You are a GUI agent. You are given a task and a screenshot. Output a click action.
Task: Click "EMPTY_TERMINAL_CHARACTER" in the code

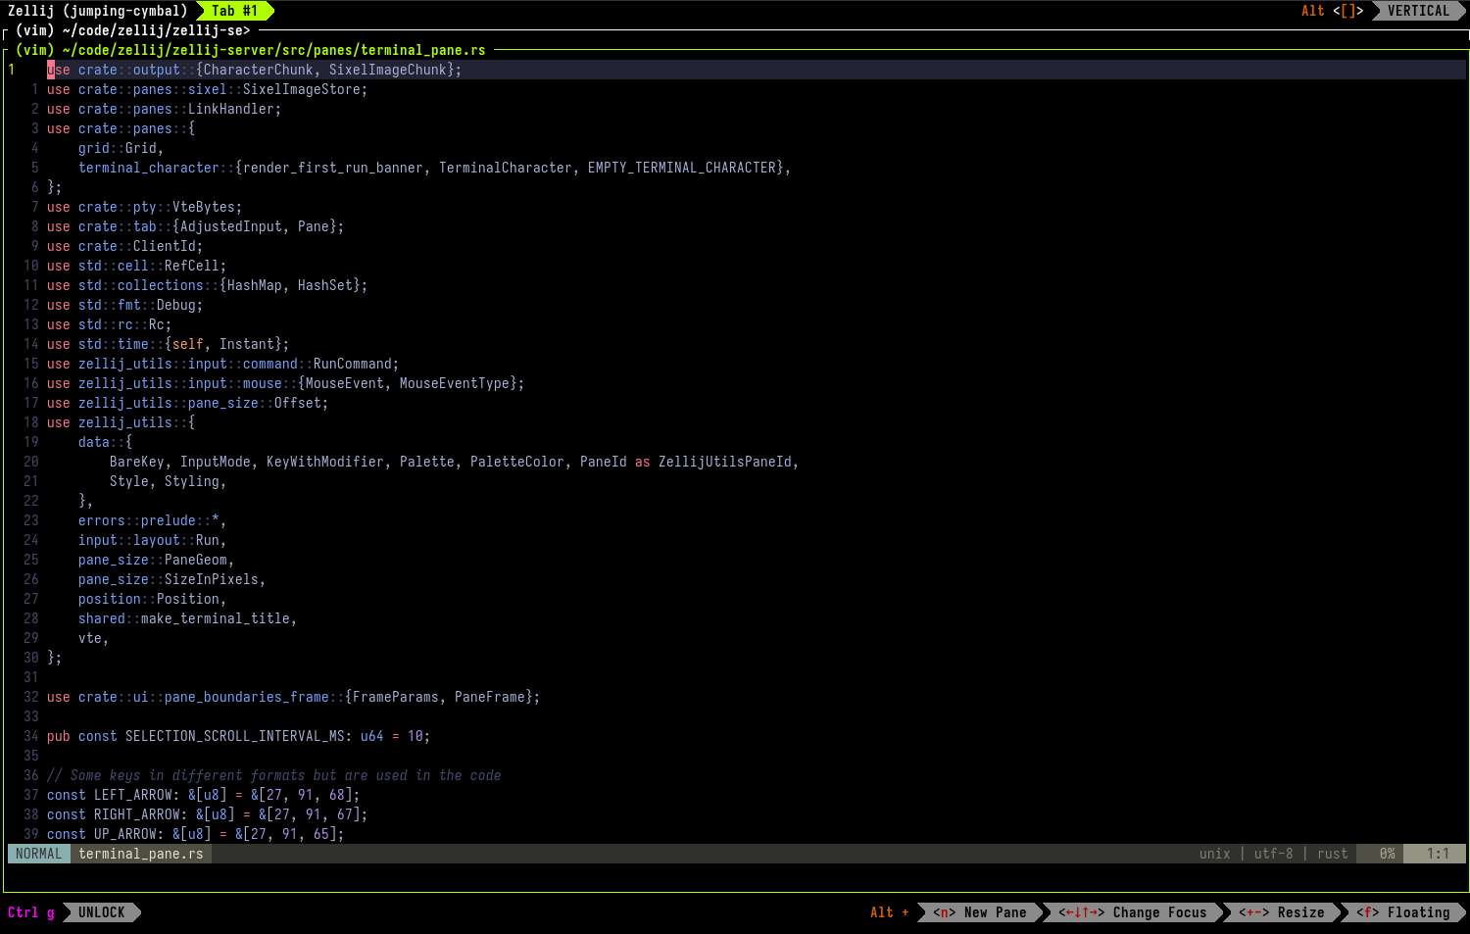[x=682, y=168]
